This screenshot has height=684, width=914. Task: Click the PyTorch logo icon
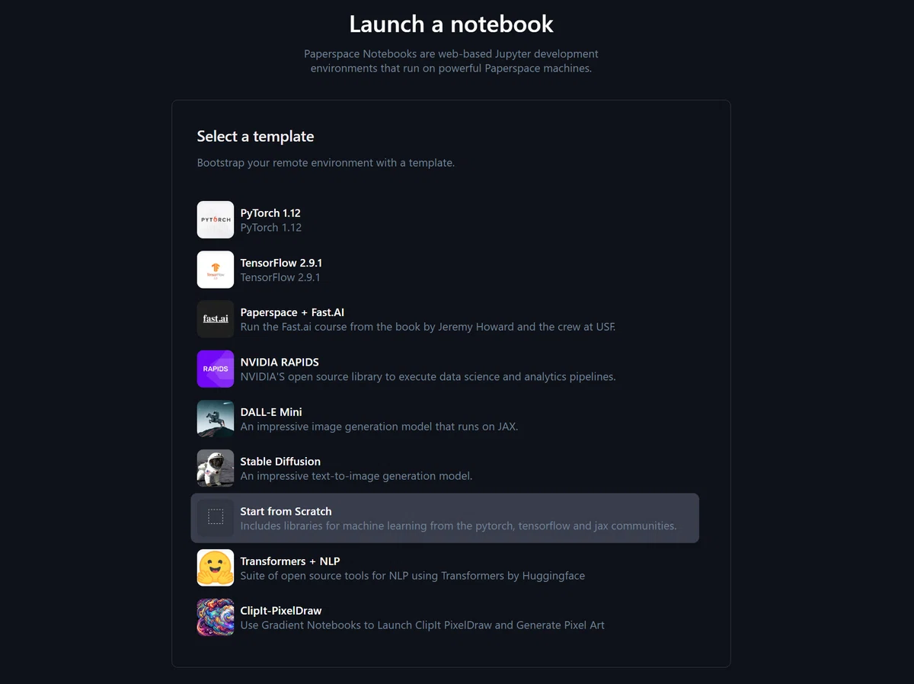(216, 219)
